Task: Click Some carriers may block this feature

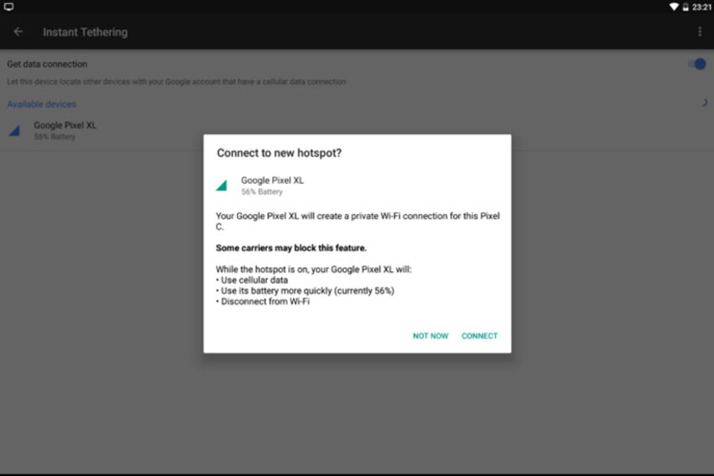Action: [x=291, y=248]
